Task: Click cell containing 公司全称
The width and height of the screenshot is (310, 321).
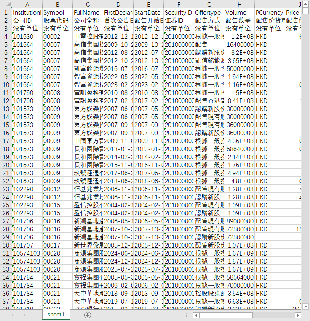Action: click(x=88, y=20)
